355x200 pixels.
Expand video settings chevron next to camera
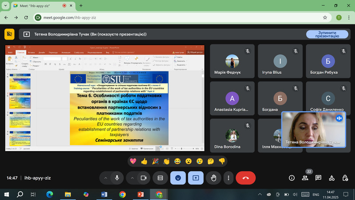tap(132, 178)
